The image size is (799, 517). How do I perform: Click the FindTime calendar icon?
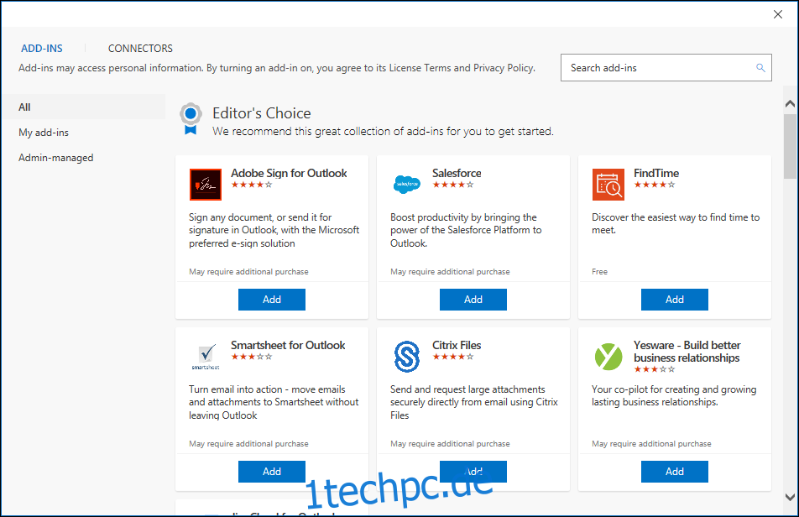click(608, 185)
